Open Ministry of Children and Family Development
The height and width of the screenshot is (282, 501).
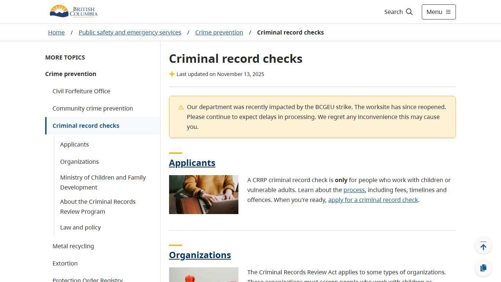(103, 182)
